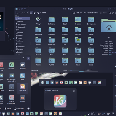Select the Dropbox folder
The width and height of the screenshot is (116, 116).
(65, 31)
